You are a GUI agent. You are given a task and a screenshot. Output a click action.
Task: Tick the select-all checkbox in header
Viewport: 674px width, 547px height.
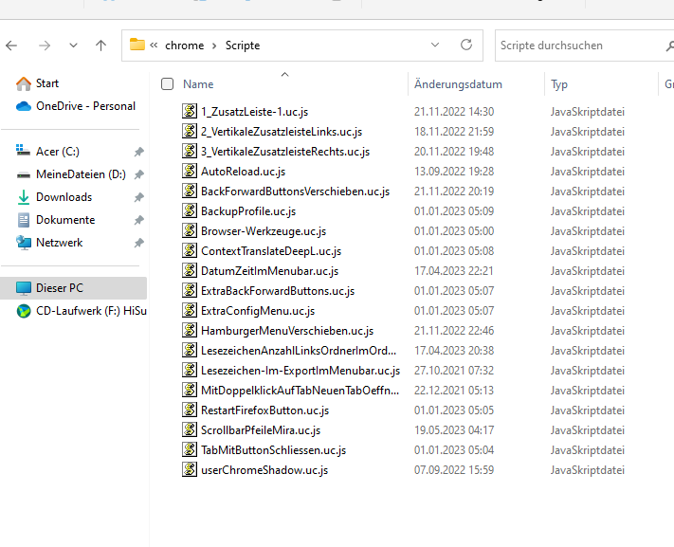click(167, 83)
